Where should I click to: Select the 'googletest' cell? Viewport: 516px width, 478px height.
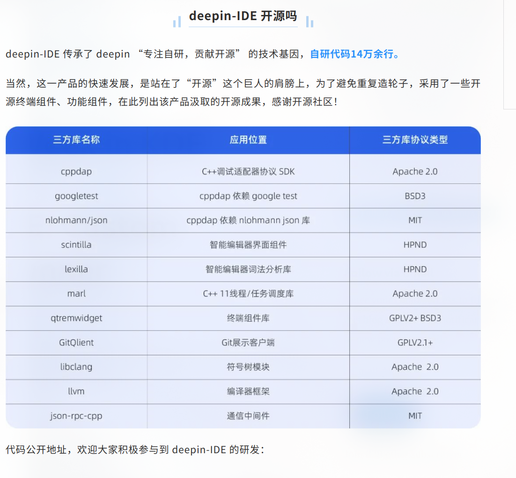(x=76, y=196)
